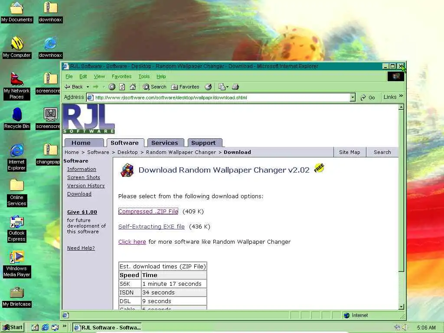Select My Network Places desktop icon

[17, 86]
